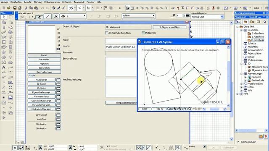Image resolution: width=269 pixels, height=151 pixels.
Task: Click the magnifier zoom icon in bottom bar
Action: pos(178,147)
